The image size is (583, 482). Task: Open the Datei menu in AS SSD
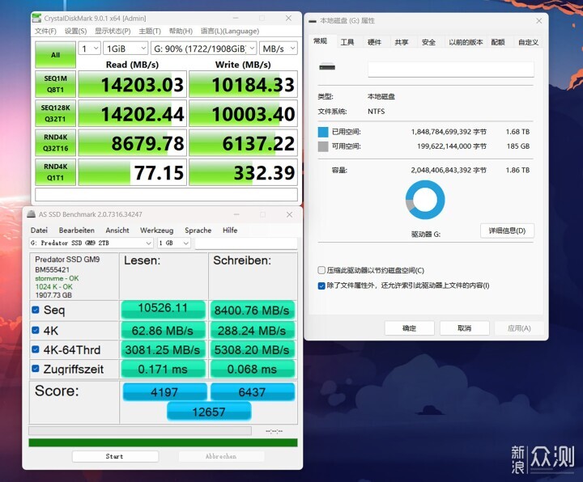[39, 230]
